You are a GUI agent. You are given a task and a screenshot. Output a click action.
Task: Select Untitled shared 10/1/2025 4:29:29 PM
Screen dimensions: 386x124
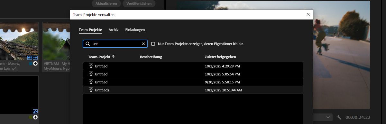click(193, 66)
